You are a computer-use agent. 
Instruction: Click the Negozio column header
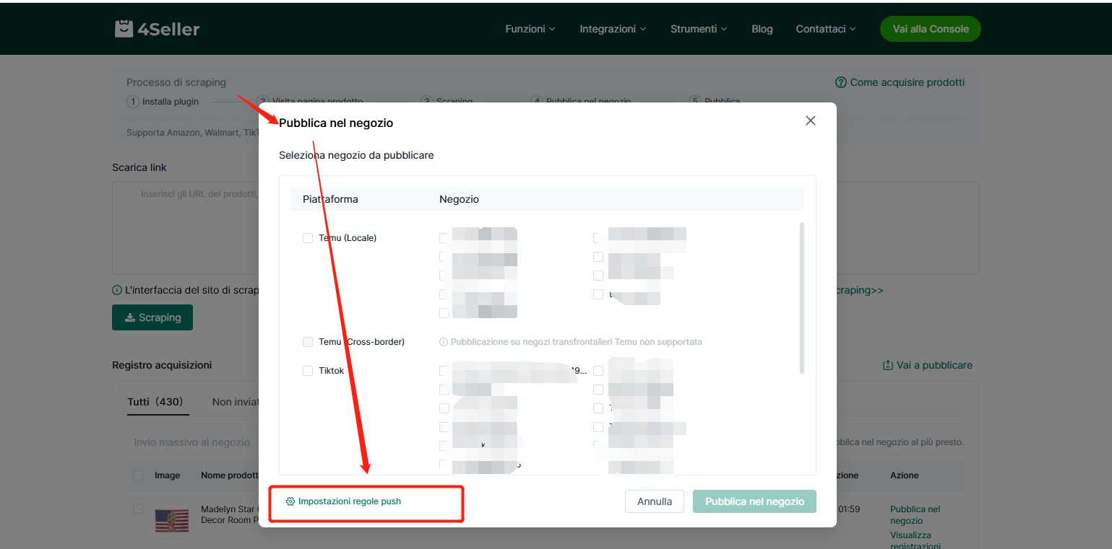pos(459,199)
